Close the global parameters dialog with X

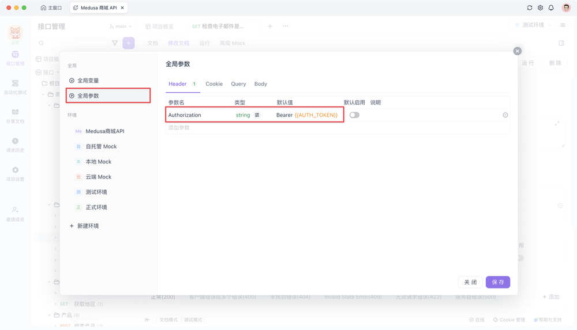pyautogui.click(x=517, y=51)
